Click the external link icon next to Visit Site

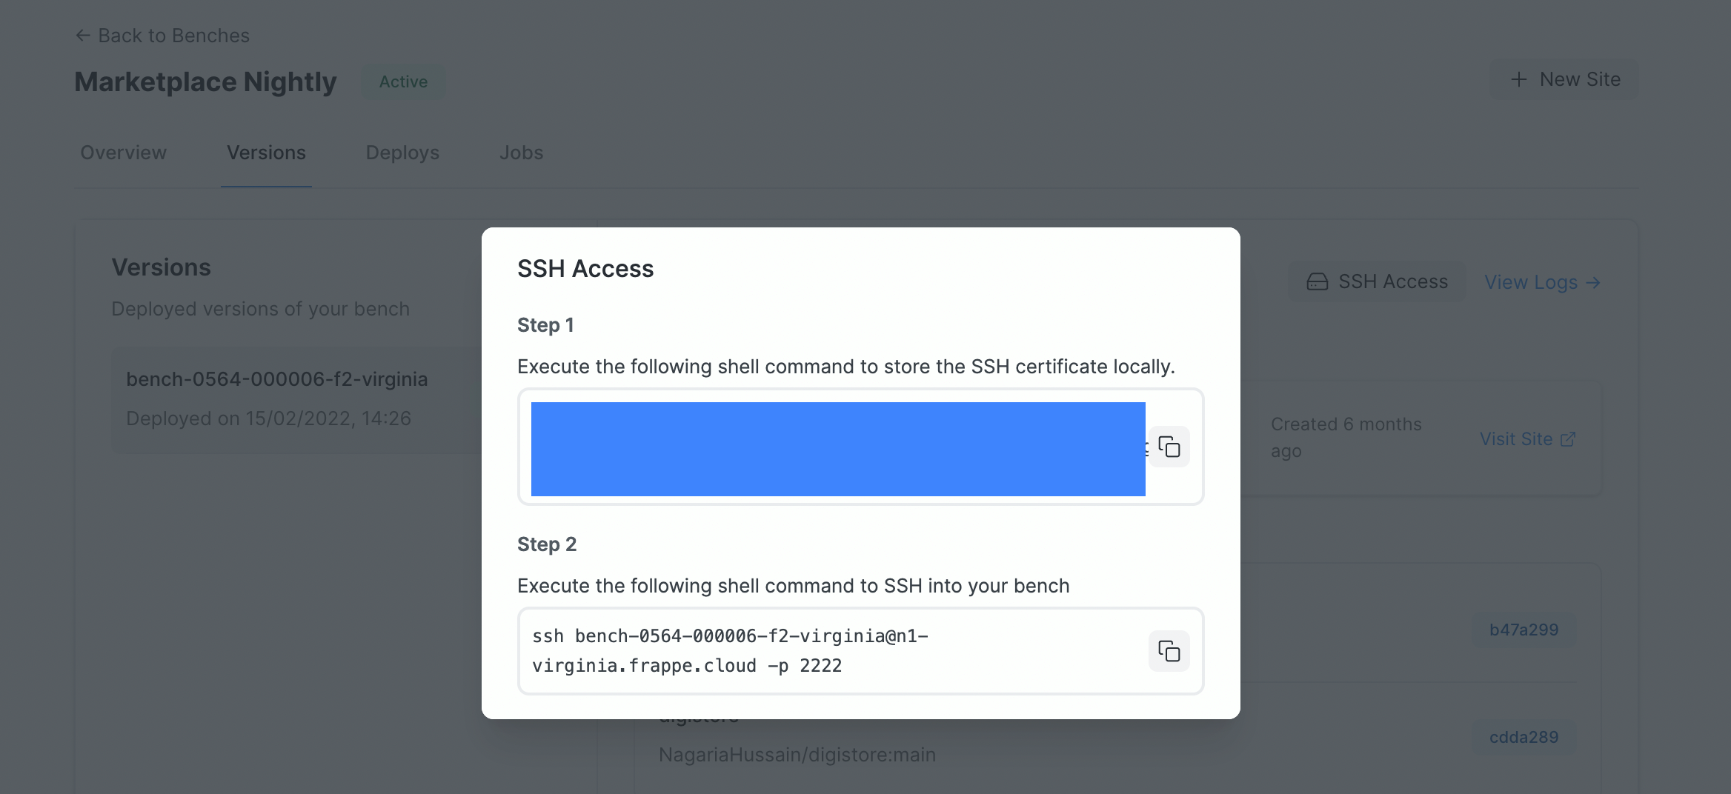tap(1569, 438)
